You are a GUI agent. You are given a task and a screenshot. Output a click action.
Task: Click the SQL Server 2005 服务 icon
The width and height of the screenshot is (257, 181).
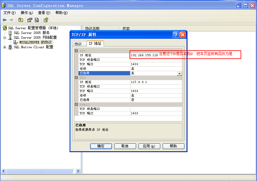(10, 33)
